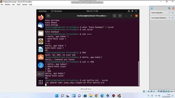Open Google Chrome on the taskbar
Viewport: 175px width, 98px height.
tap(97, 96)
